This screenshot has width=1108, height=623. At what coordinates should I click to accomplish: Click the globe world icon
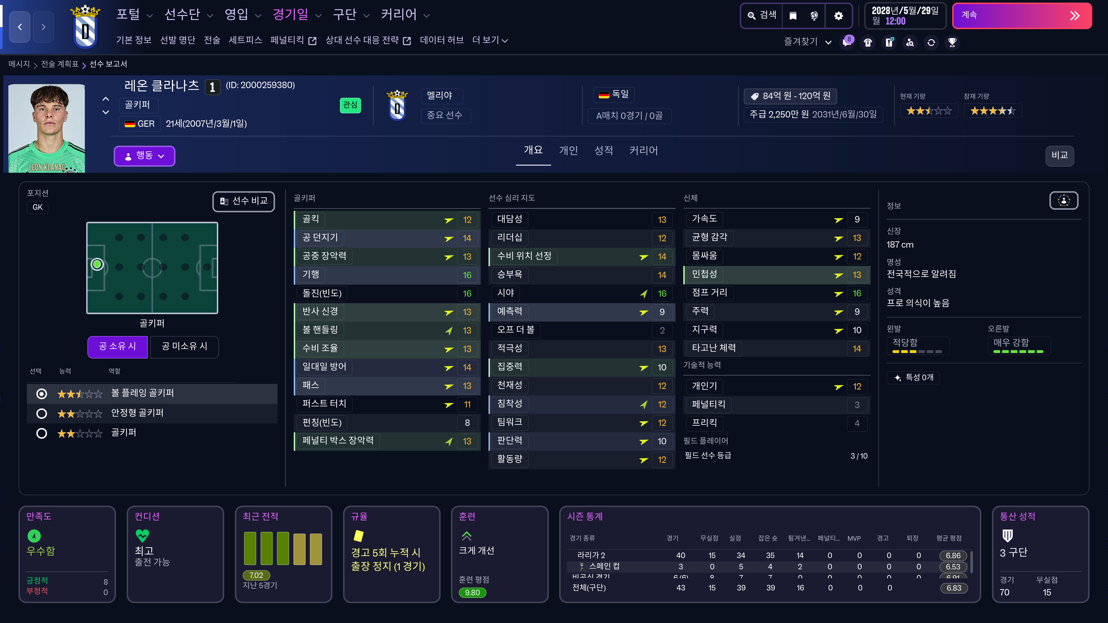pyautogui.click(x=814, y=16)
